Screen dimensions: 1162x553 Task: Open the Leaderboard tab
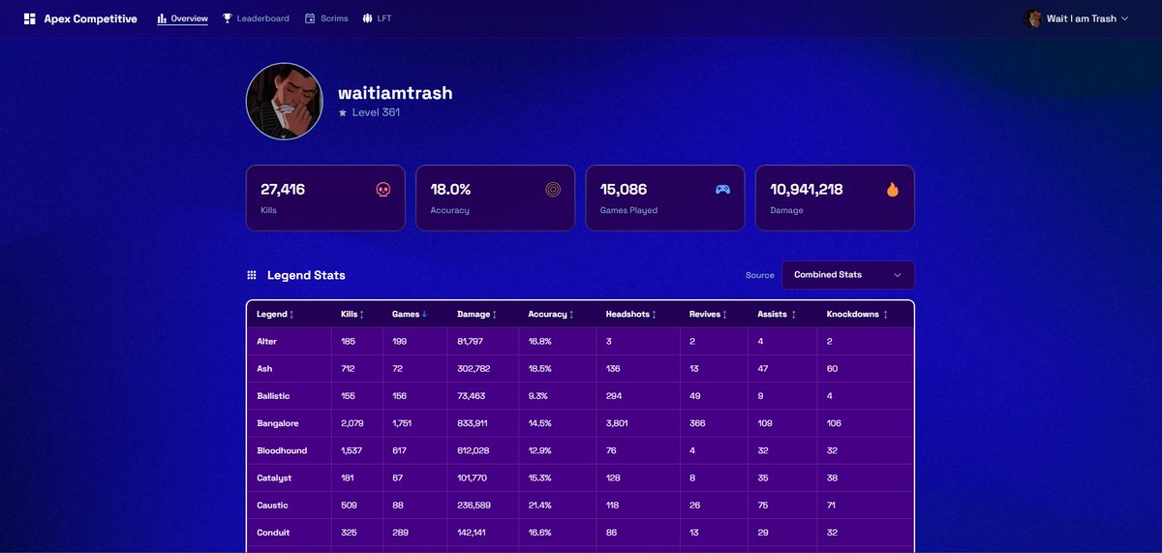pyautogui.click(x=256, y=18)
